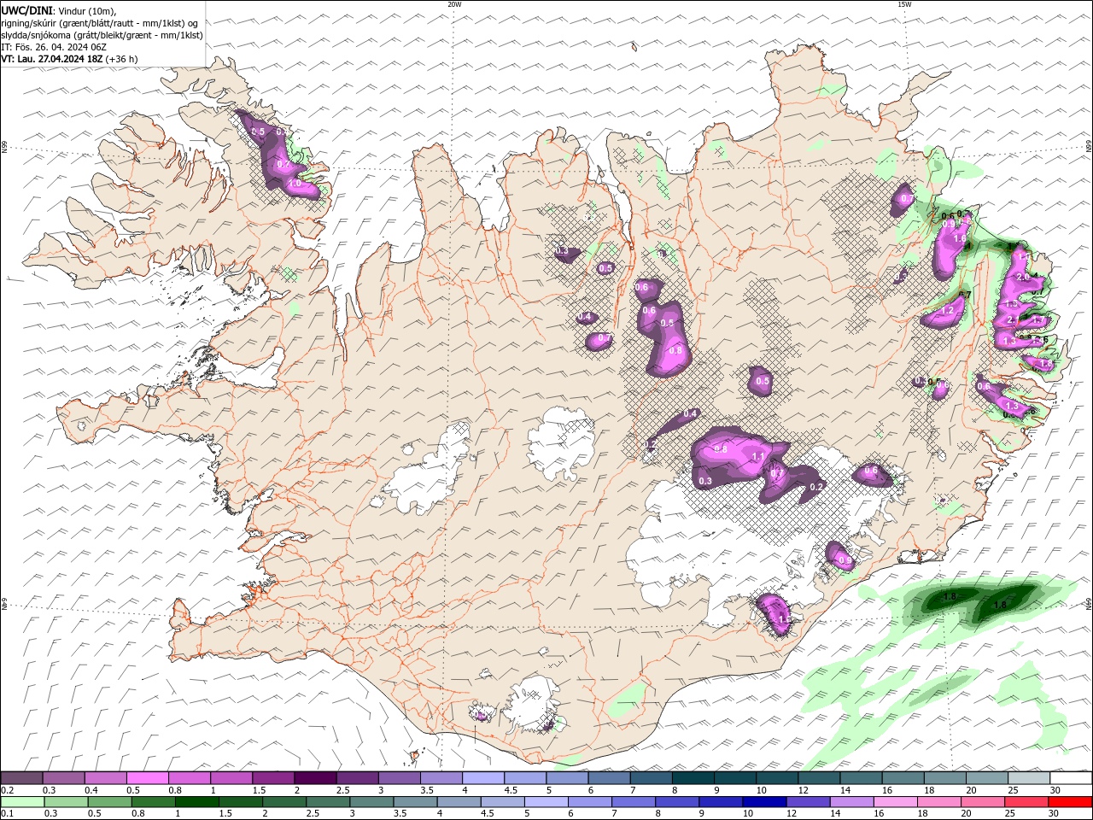Pick the upper legend swatch starting at 2.5
The width and height of the screenshot is (1093, 820).
[358, 778]
